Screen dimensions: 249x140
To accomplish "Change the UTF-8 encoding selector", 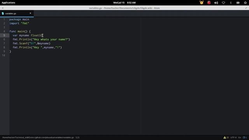I will (233, 137).
